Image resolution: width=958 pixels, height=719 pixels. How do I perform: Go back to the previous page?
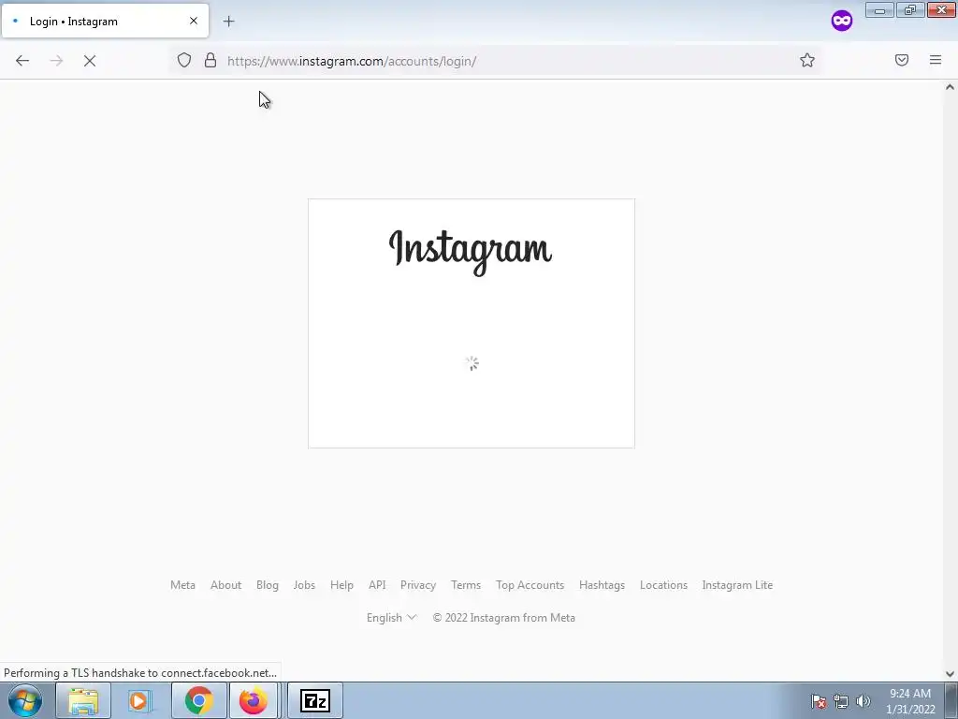coord(22,61)
